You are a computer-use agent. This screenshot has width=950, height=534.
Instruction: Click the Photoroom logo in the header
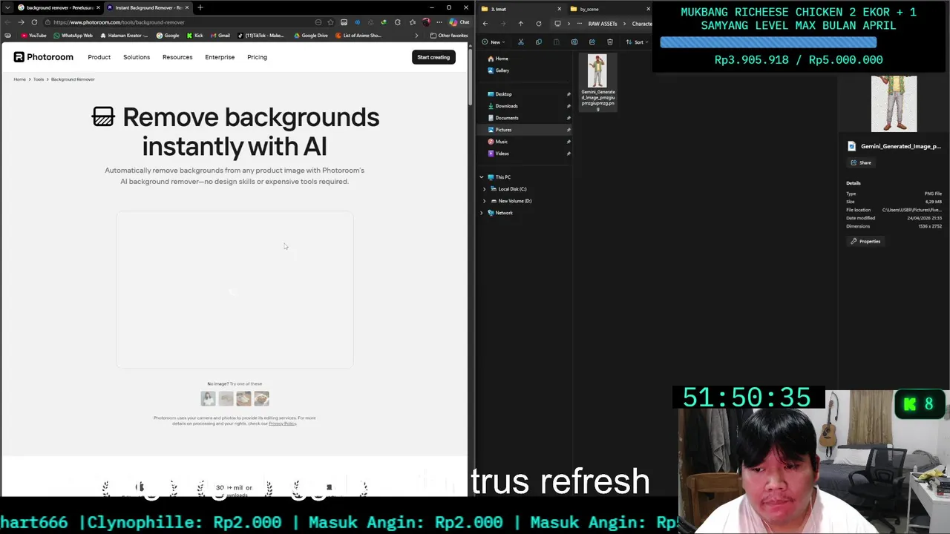pyautogui.click(x=44, y=57)
